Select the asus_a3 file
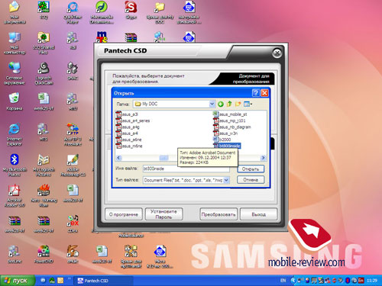Image resolution: width=382 pixels, height=286 pixels. coord(127,114)
